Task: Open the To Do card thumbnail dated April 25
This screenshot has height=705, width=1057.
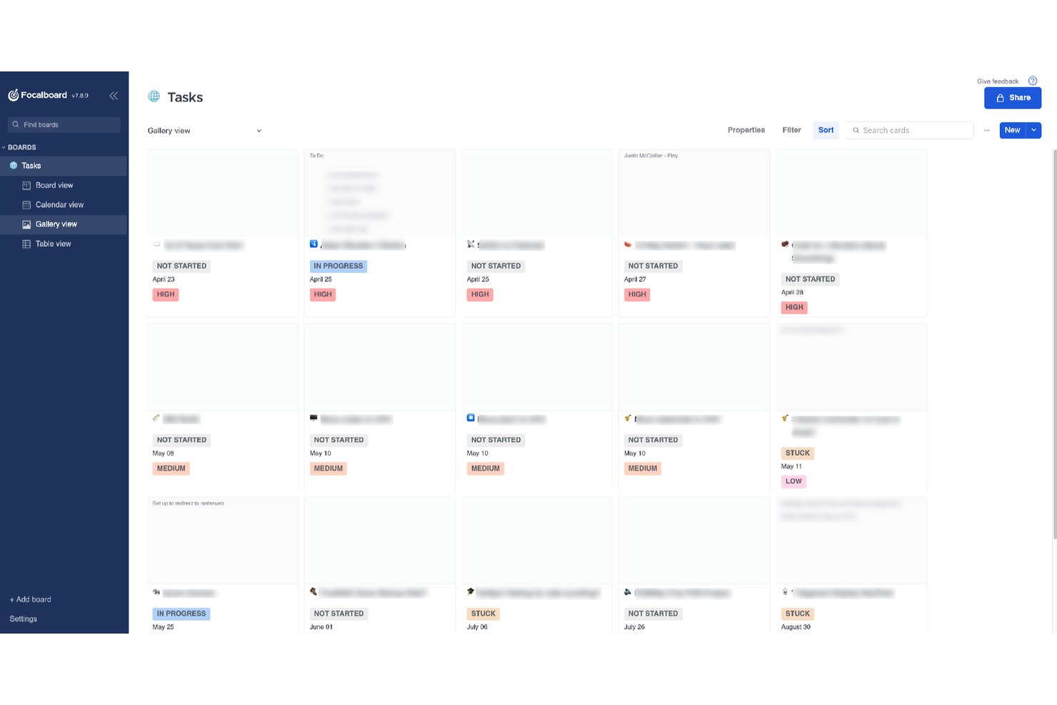Action: 379,193
